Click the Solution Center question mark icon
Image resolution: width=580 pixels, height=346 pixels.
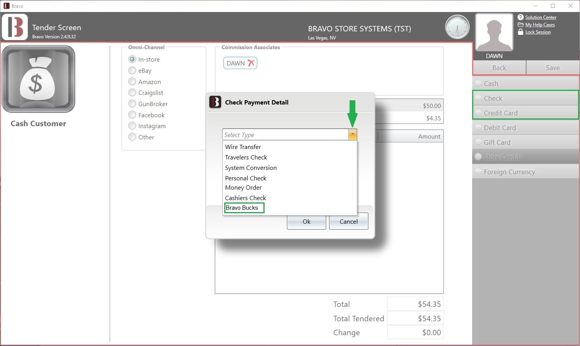[x=521, y=17]
